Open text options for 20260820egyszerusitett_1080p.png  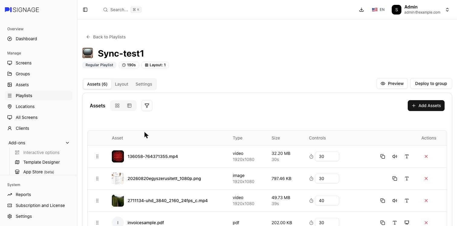407,179
